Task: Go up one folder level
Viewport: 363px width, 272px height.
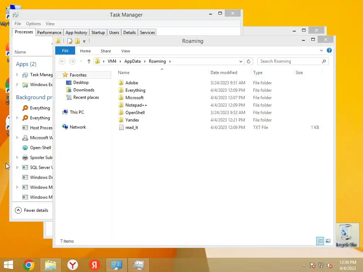Action: pyautogui.click(x=89, y=61)
